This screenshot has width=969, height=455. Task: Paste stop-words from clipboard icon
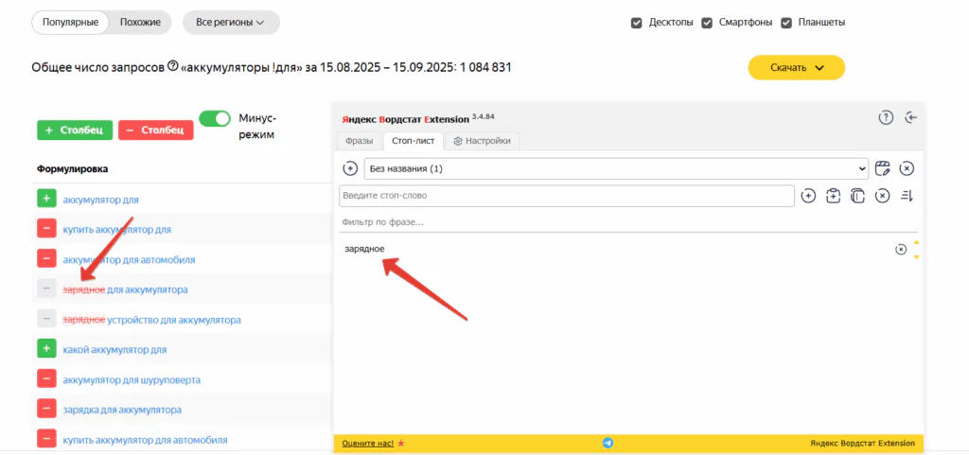pos(833,196)
